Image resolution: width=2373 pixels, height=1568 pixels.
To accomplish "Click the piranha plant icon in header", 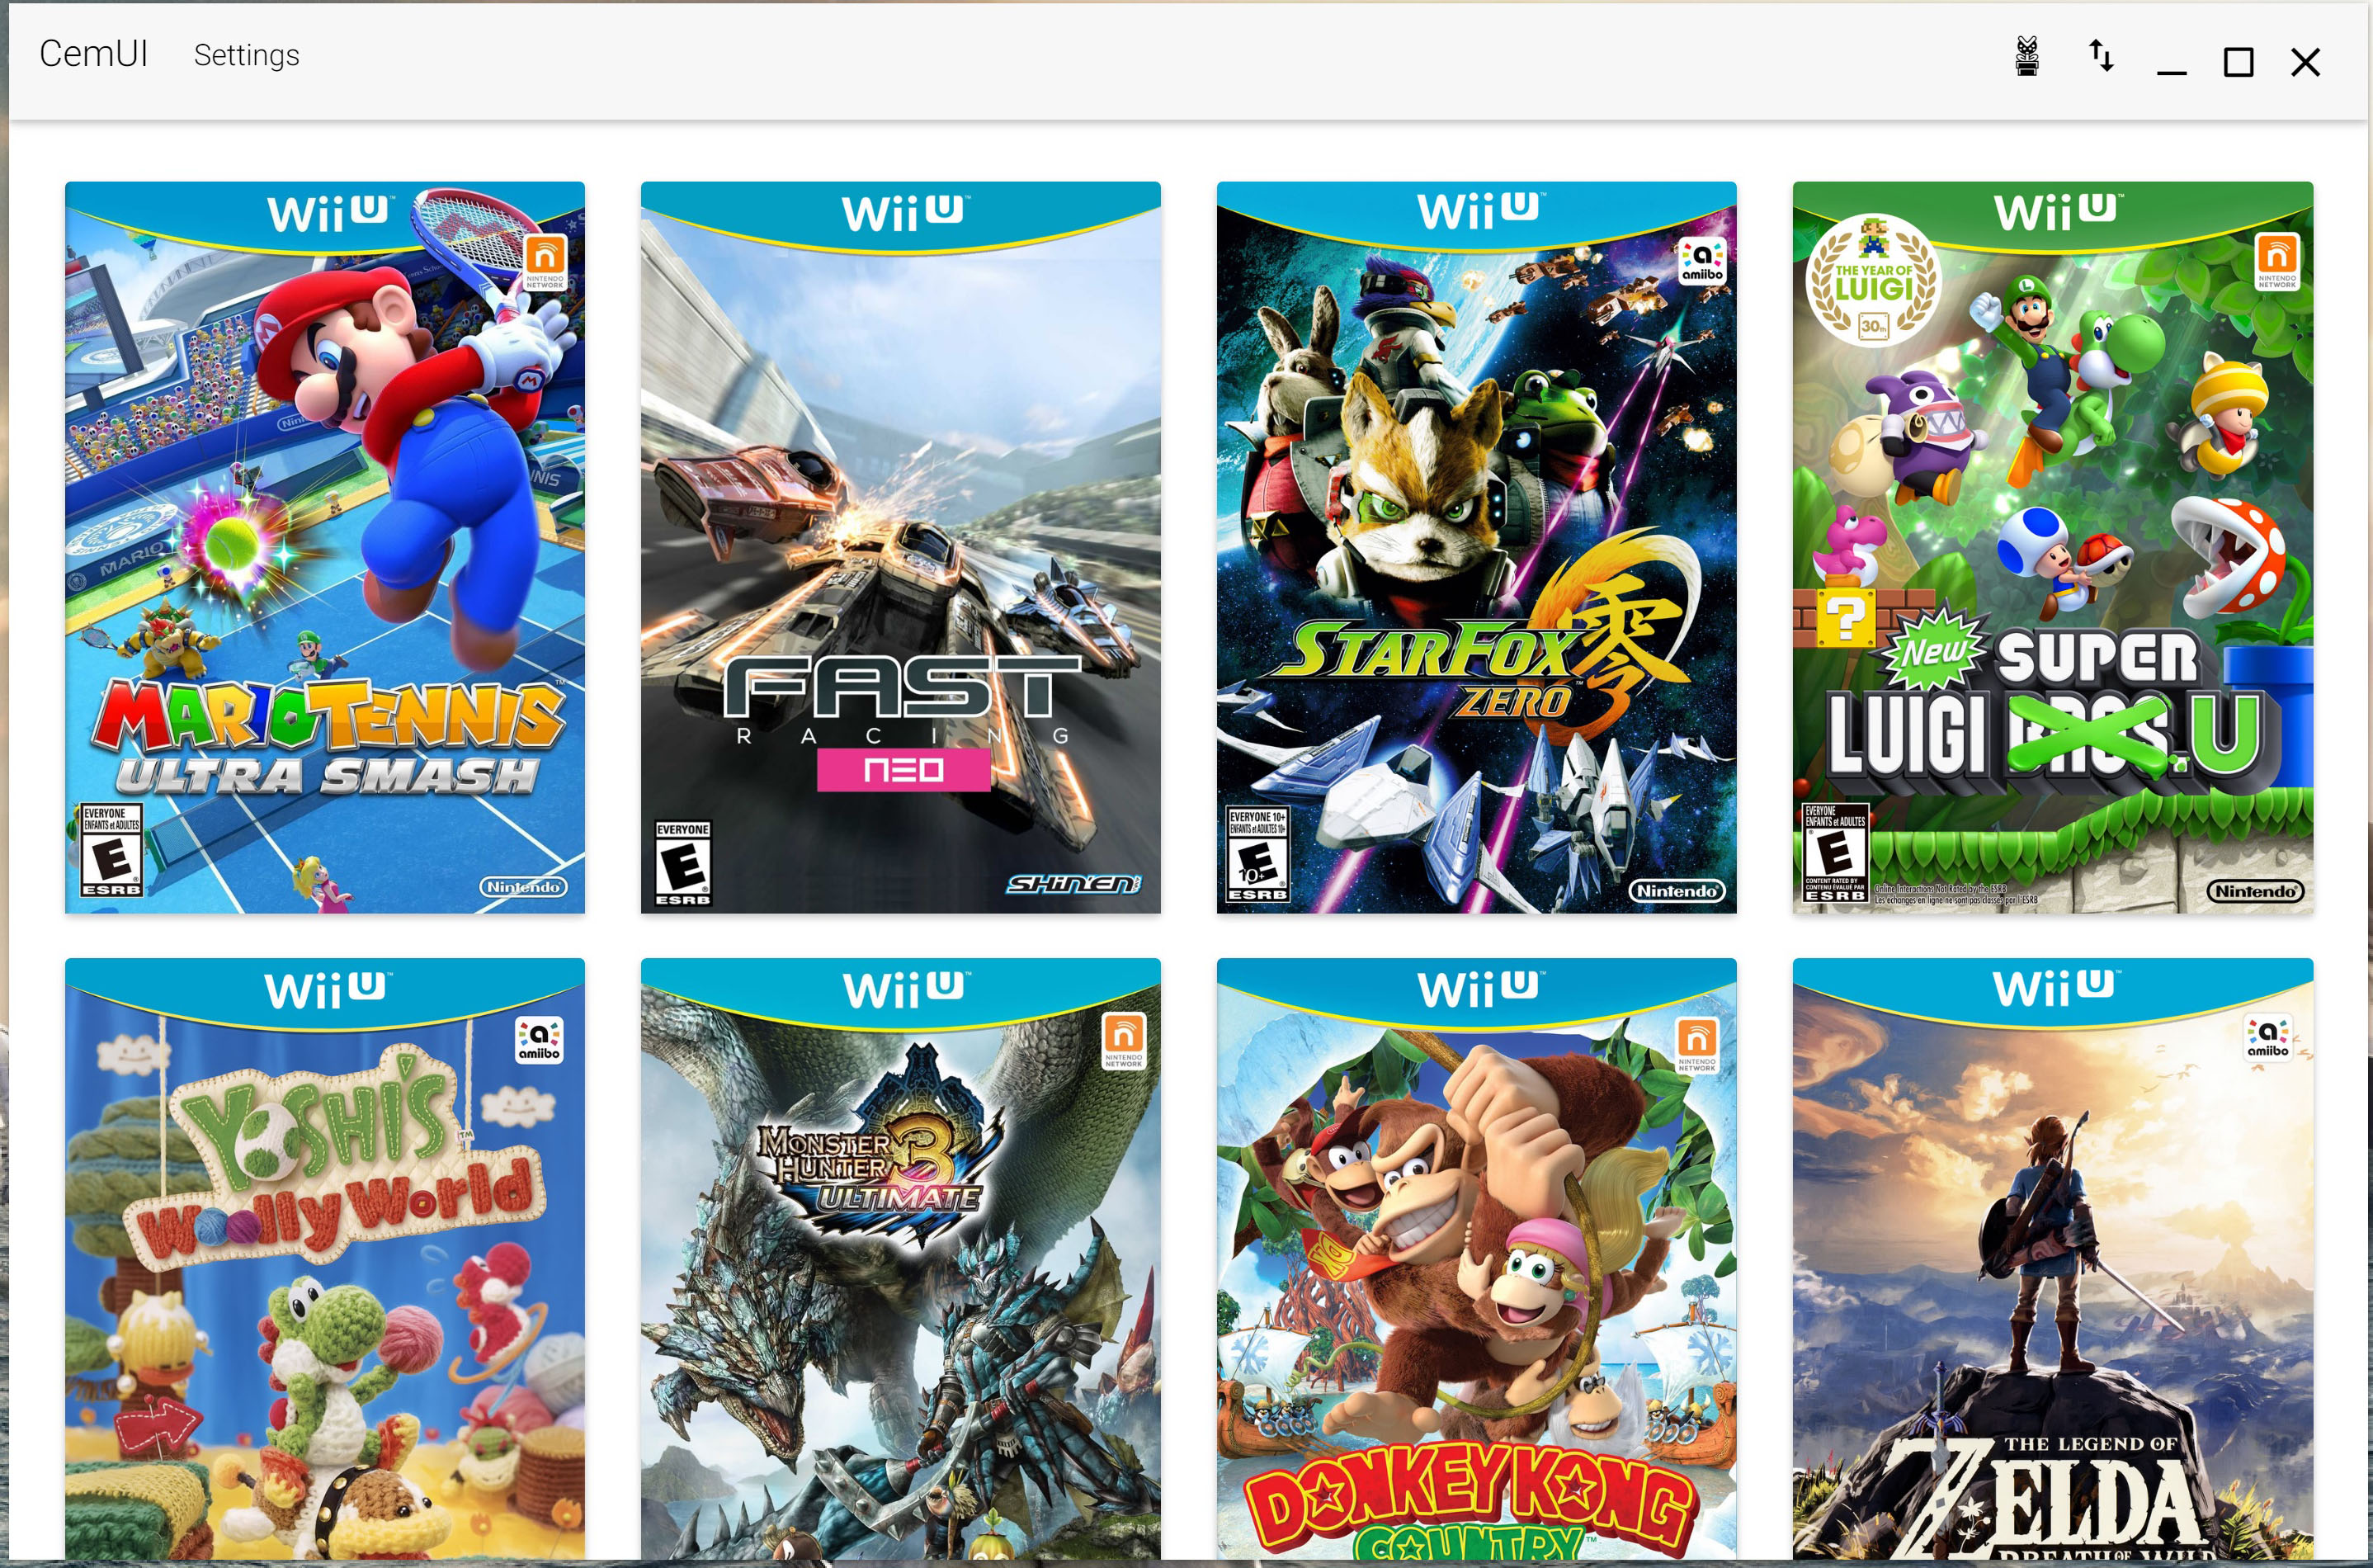I will click(2026, 56).
